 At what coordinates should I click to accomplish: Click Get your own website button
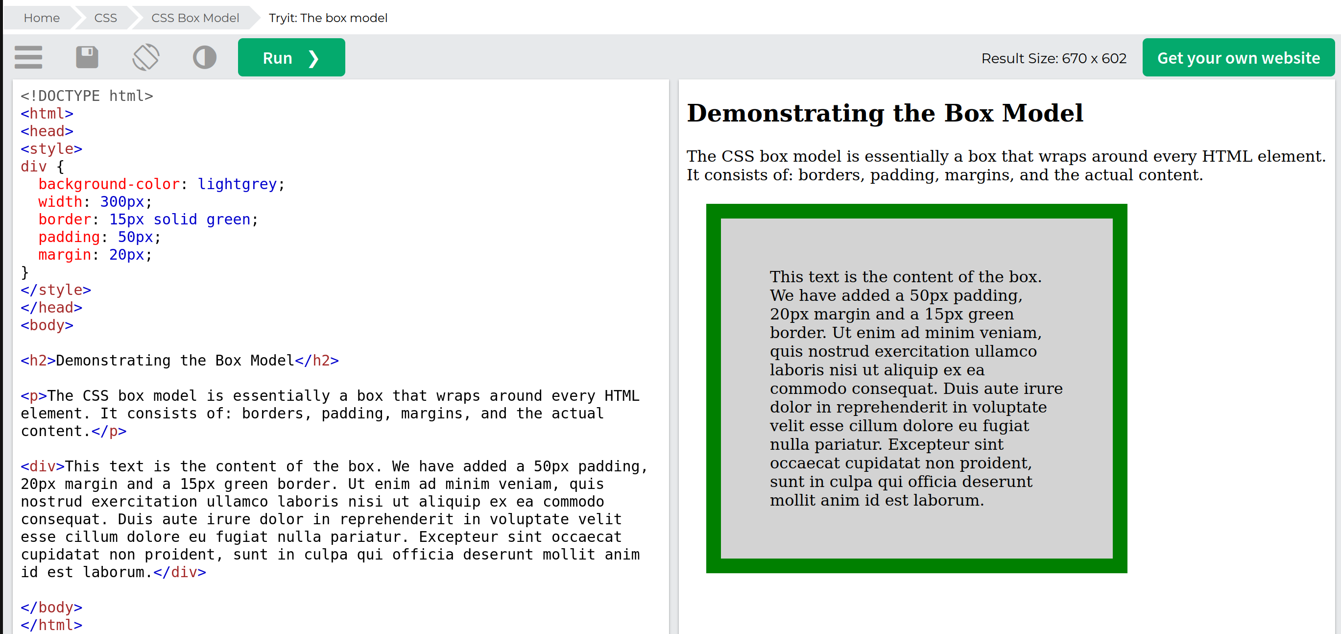pyautogui.click(x=1238, y=58)
